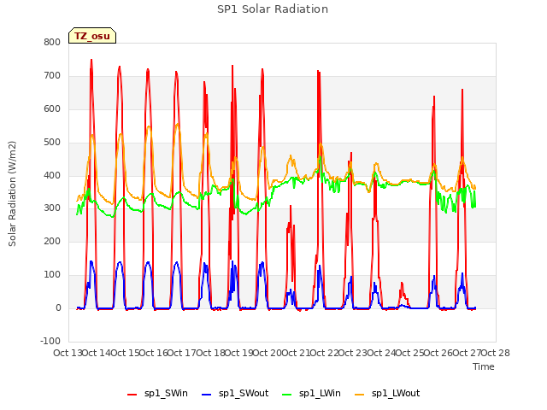The height and width of the screenshot is (410, 547).
Task: Click the -100 y-axis tick label
Action: coord(50,341)
